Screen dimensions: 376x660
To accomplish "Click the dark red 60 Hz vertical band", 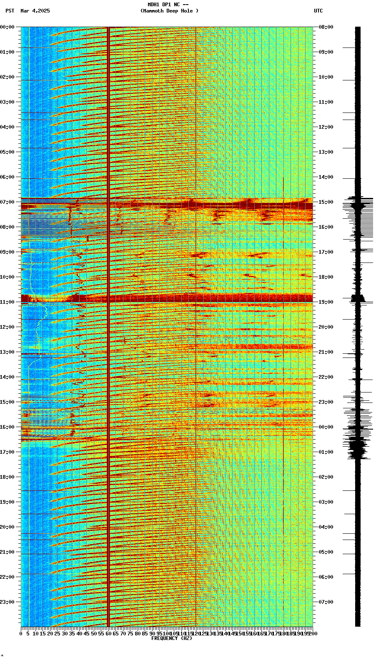I will 108,327.
